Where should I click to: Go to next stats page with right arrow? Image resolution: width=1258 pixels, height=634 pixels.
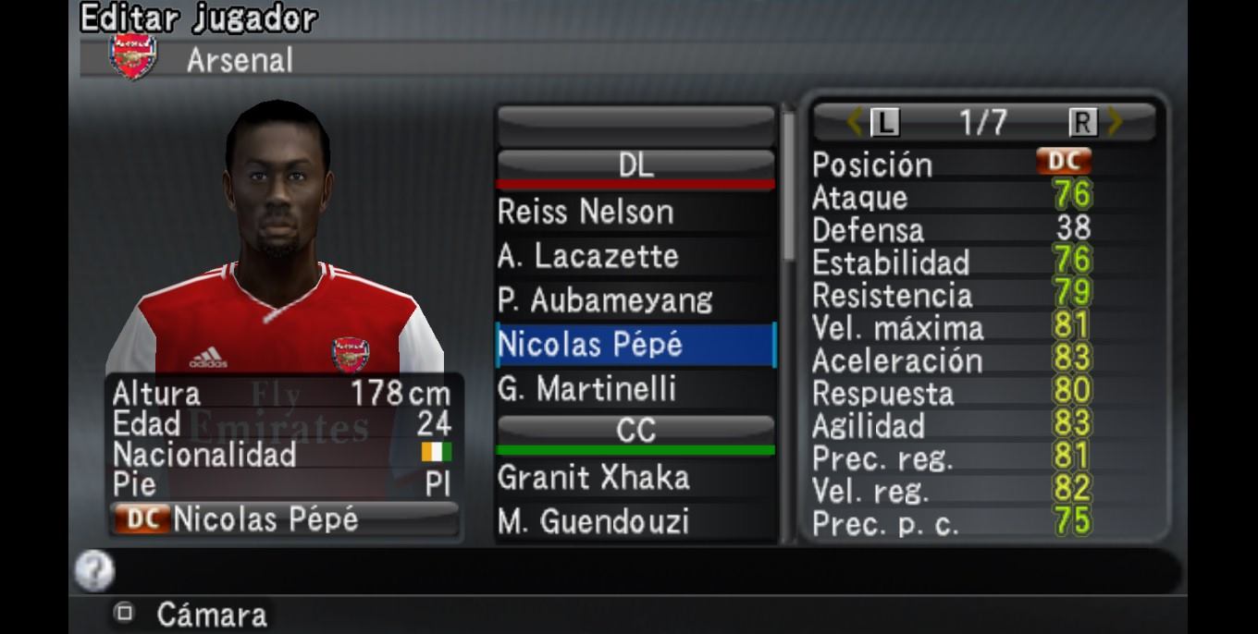1115,122
